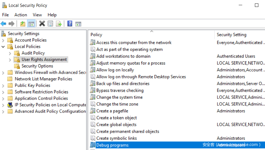This screenshot has height=150, width=265.
Task: Toggle the Show/Hide Action Pane icon
Action: (78, 24)
